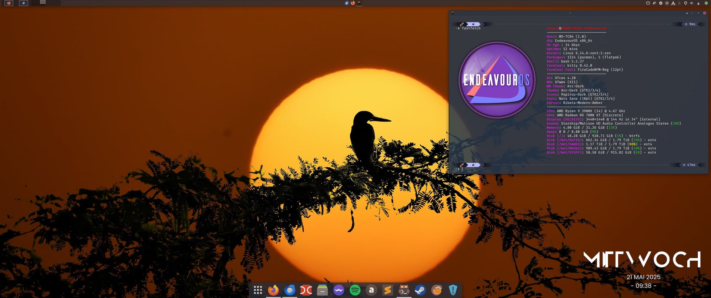This screenshot has width=711, height=298.
Task: Click the 'Disk (/mnt/GAMES)' line
Action: (x=599, y=144)
